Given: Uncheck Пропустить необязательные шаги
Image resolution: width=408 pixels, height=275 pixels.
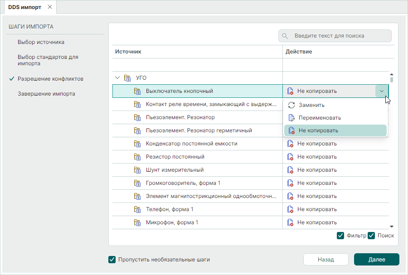Looking at the screenshot, I should 112,260.
